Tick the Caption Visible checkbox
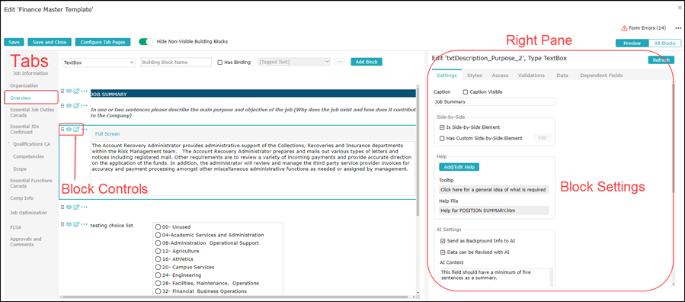Image resolution: width=685 pixels, height=302 pixels. [x=466, y=92]
